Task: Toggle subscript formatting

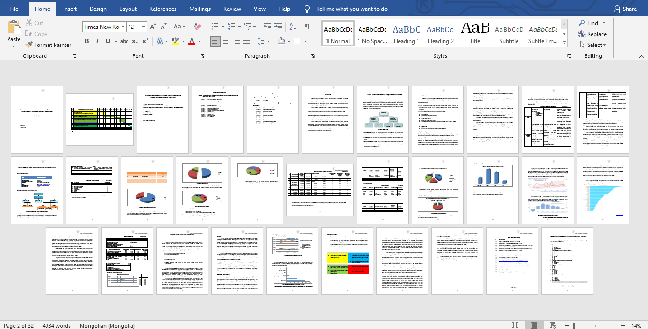Action: [x=135, y=41]
